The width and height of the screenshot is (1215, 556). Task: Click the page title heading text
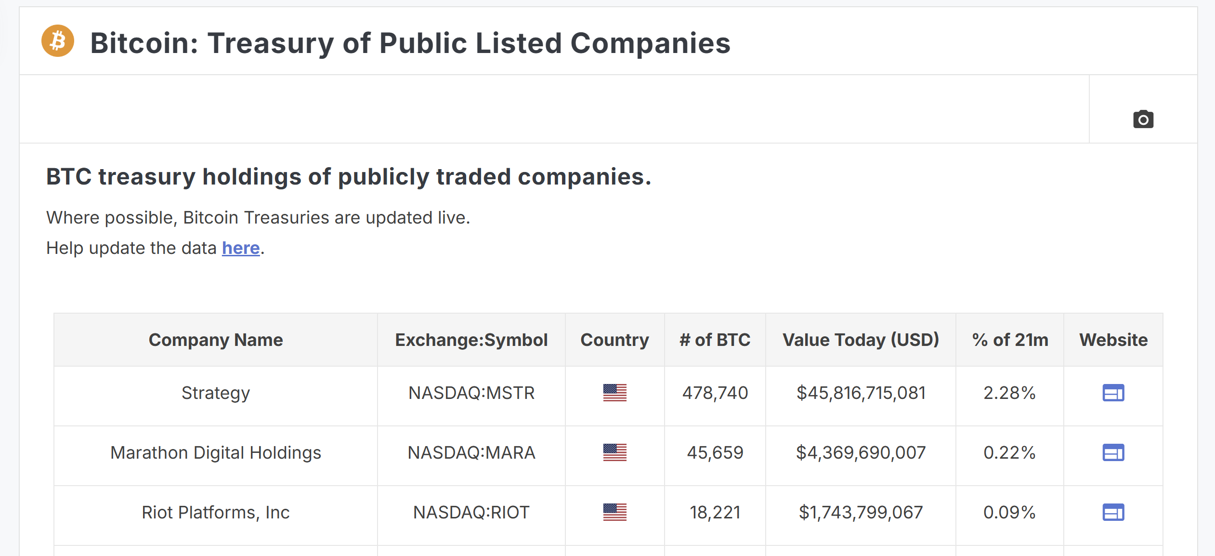[x=410, y=43]
